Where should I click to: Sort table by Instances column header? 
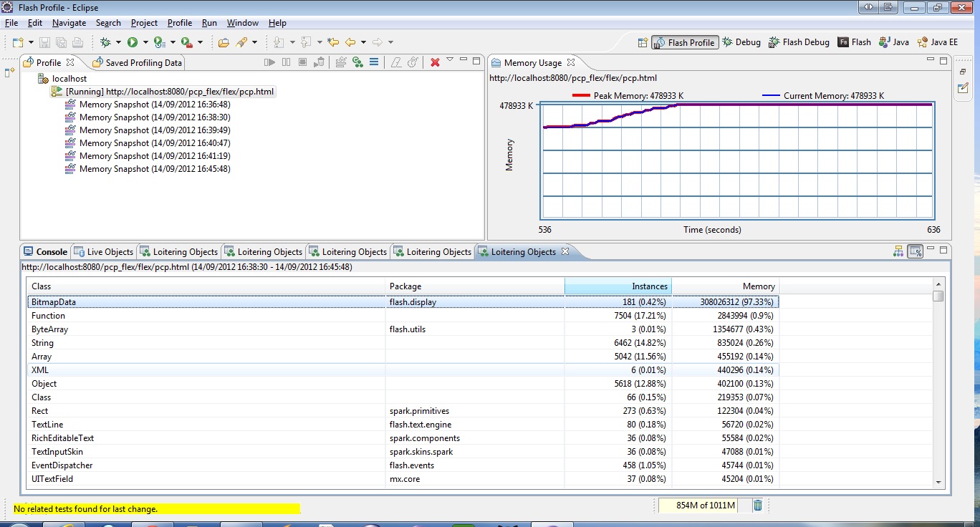pyautogui.click(x=618, y=286)
